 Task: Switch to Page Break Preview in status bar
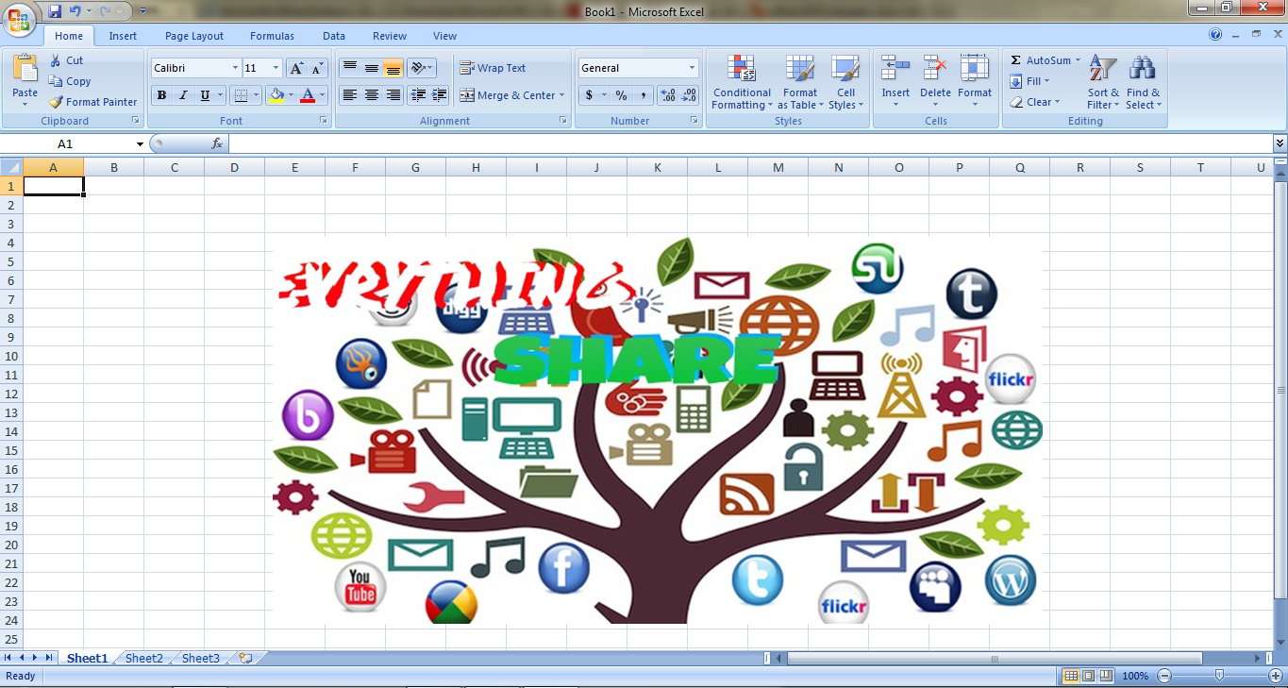[1105, 676]
